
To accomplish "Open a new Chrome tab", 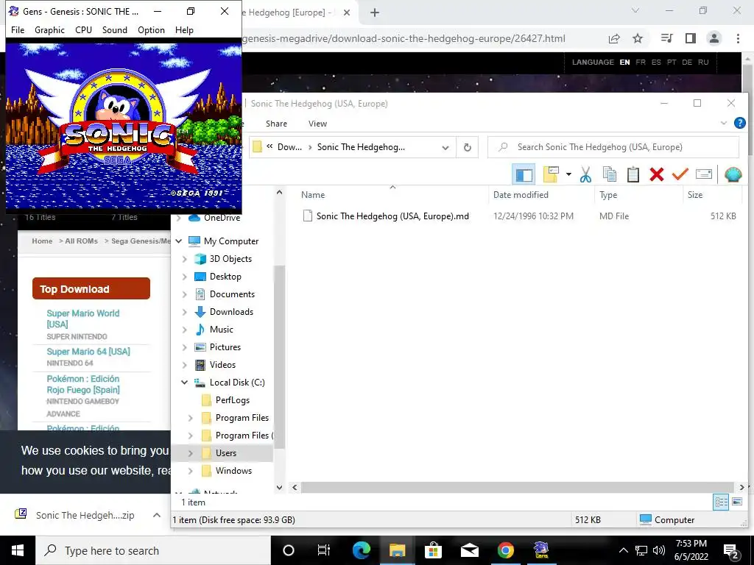I will point(375,13).
